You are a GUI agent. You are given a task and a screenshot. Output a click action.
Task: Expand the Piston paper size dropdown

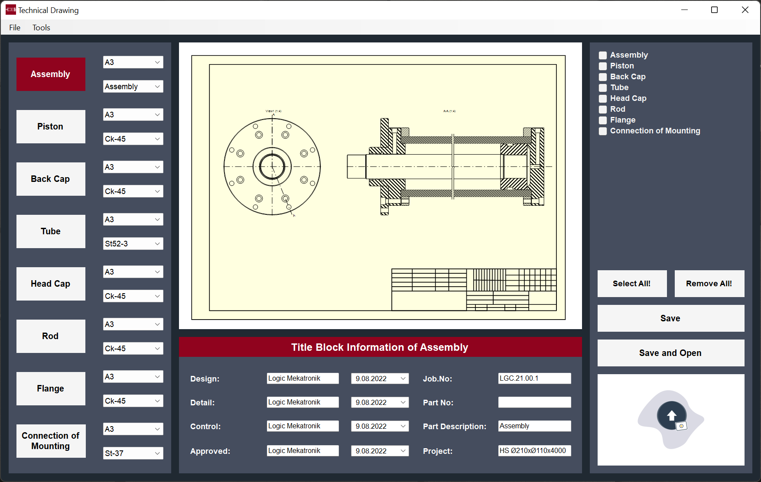pyautogui.click(x=133, y=115)
